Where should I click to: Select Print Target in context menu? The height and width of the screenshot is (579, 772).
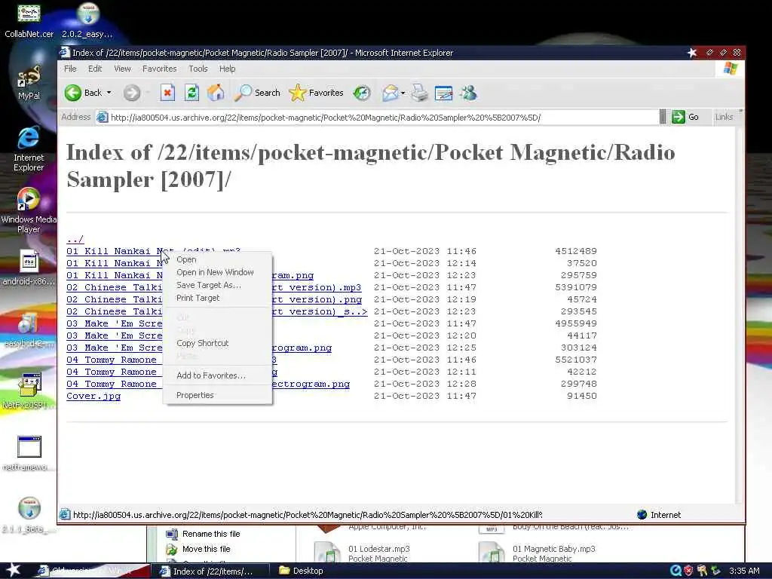[217, 298]
